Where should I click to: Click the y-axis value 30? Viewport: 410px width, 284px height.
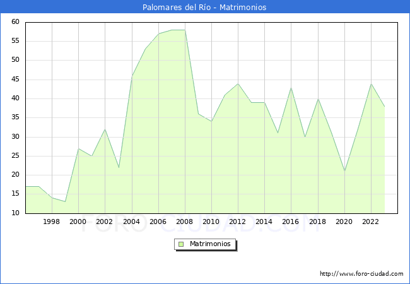click(15, 137)
